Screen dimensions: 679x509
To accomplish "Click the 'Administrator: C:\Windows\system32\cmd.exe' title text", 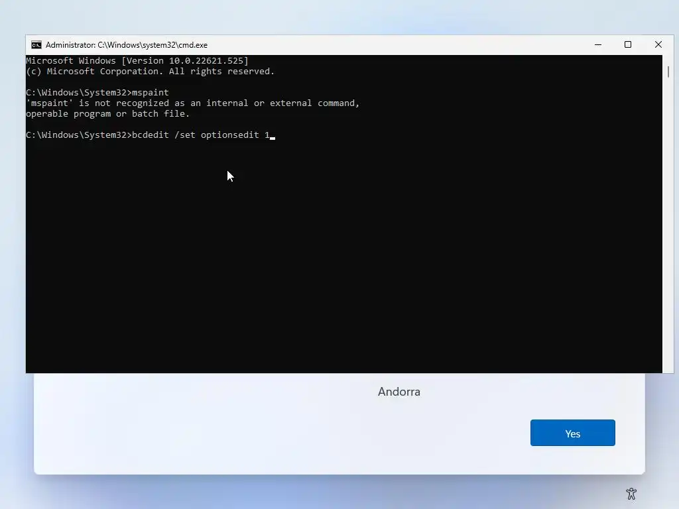I will click(127, 45).
